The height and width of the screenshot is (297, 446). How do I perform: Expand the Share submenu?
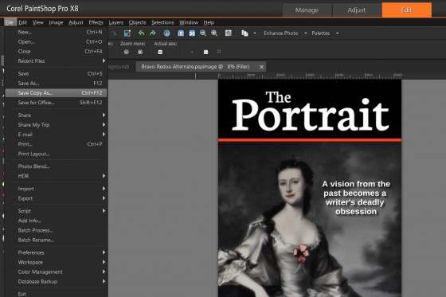click(x=57, y=115)
